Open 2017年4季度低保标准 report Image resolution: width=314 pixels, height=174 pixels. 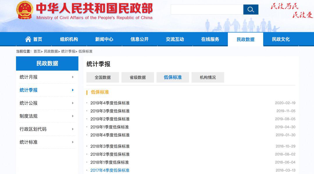click(x=110, y=170)
